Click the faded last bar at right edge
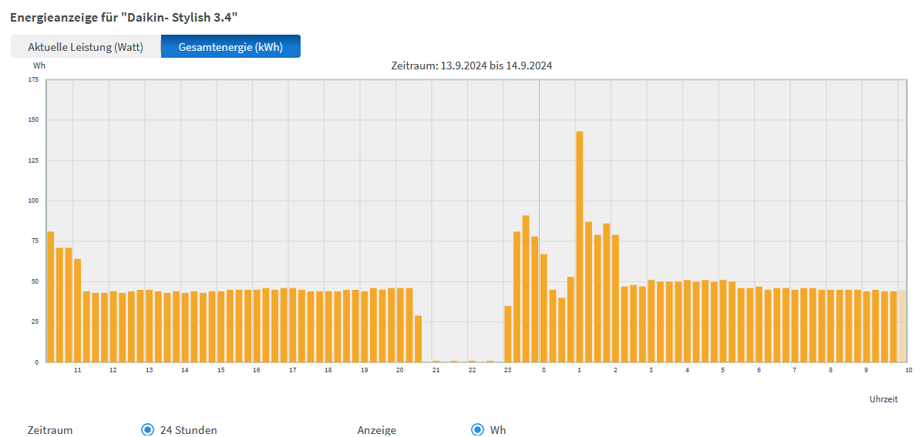922x437 pixels. point(902,326)
